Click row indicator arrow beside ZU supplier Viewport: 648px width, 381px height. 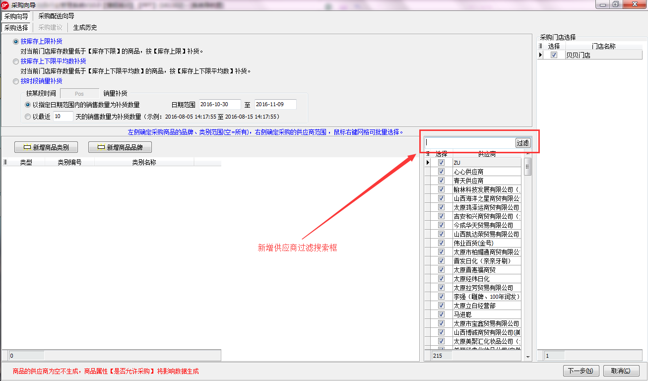pos(429,163)
